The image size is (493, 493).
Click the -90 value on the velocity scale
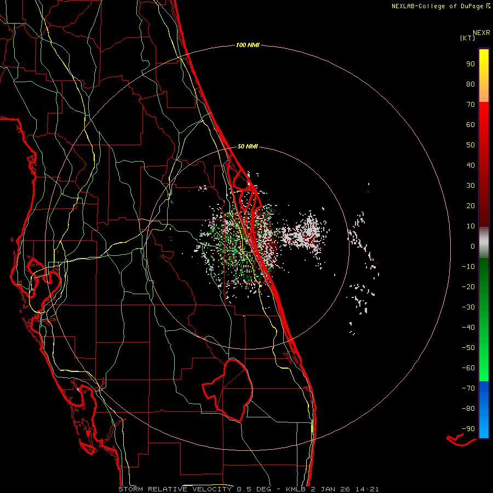click(x=468, y=429)
